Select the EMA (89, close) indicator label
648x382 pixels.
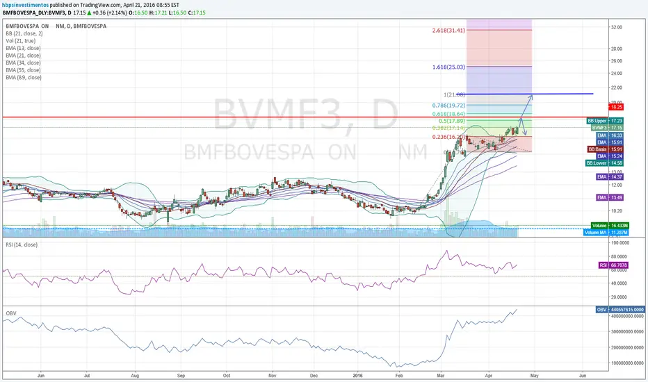[23, 77]
